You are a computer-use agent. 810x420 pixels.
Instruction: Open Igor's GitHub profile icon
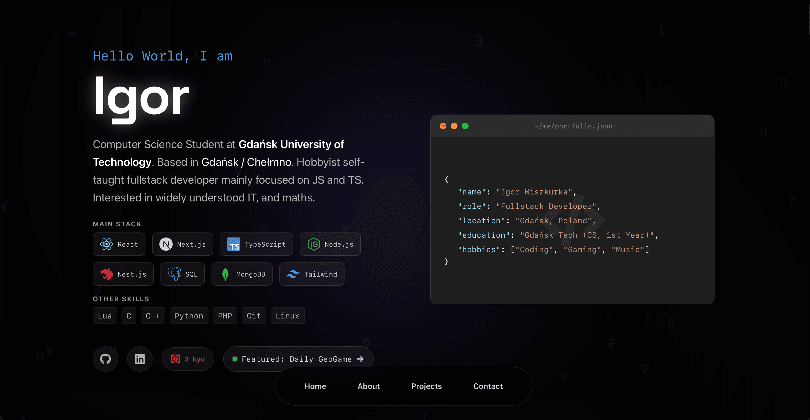[105, 359]
